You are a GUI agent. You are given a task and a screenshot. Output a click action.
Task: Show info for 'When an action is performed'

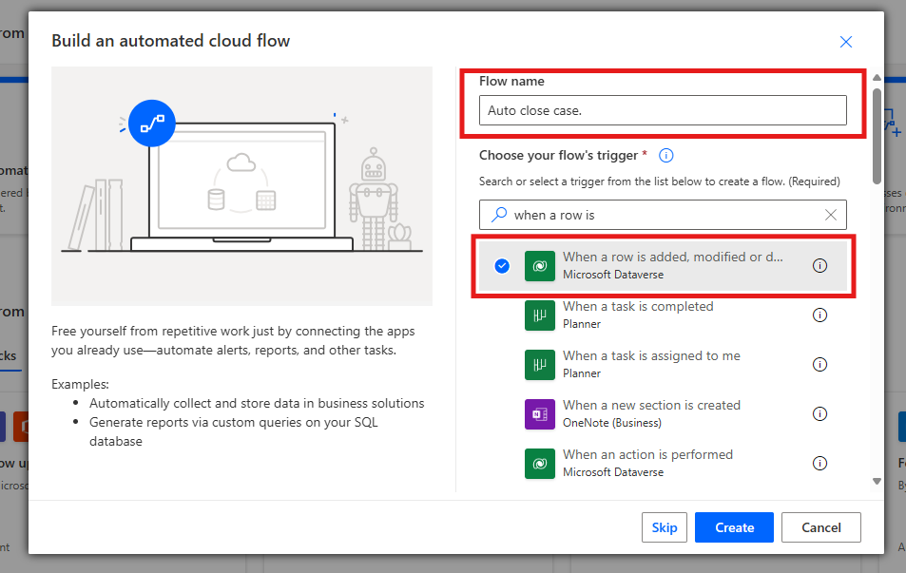pos(819,464)
